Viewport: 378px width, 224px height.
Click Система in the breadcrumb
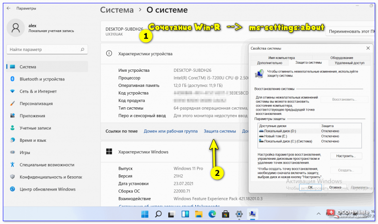pos(117,10)
